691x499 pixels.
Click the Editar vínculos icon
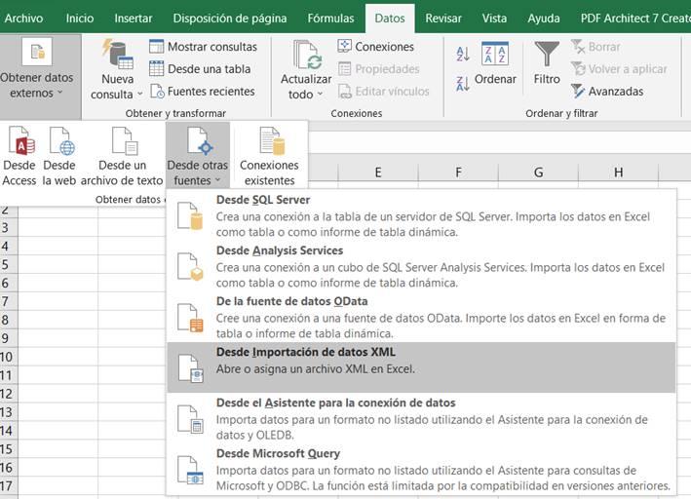pos(345,92)
